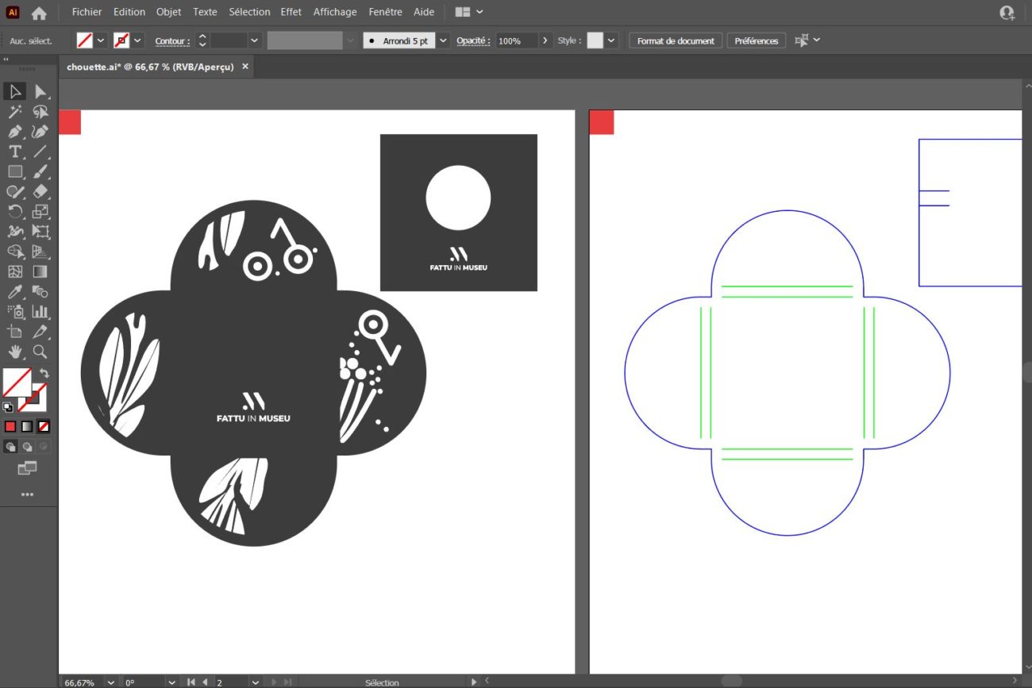Open the Objet menu
The width and height of the screenshot is (1032, 688).
(168, 12)
